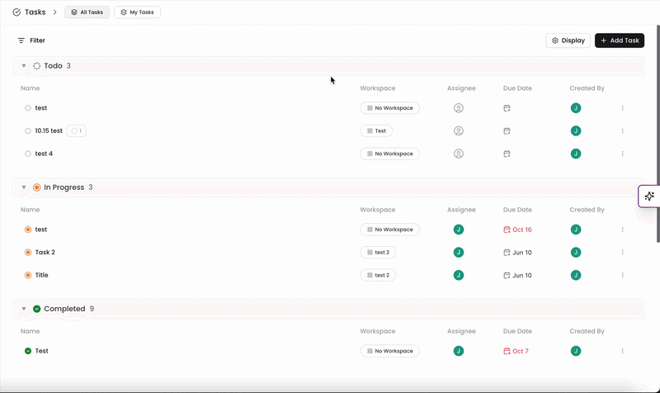The height and width of the screenshot is (393, 660).
Task: Toggle status circle of Todo test task
Action: [28, 108]
